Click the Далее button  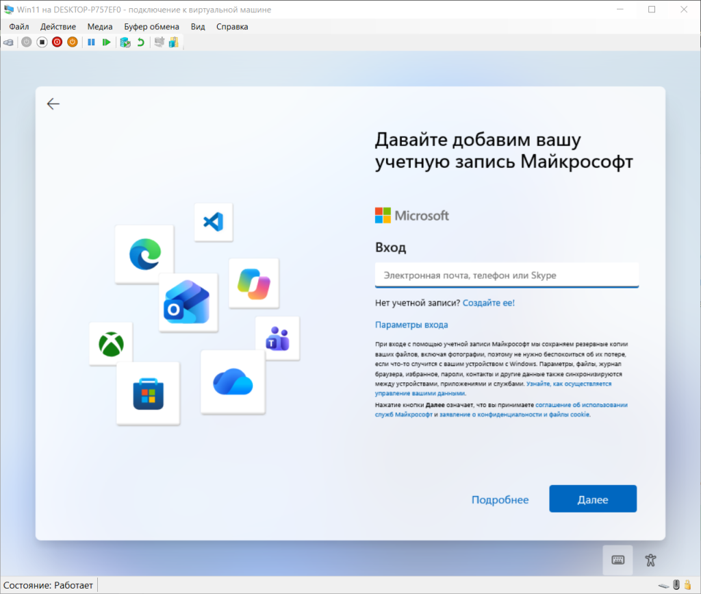tap(593, 499)
